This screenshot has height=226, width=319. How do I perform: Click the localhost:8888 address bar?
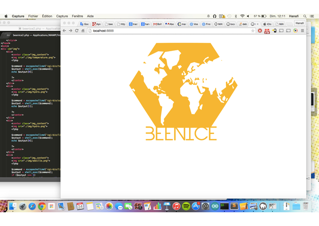click(171, 31)
